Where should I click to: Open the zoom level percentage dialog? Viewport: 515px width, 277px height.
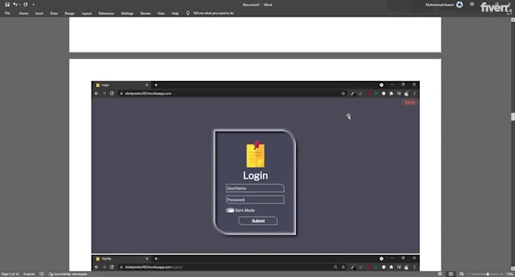[510, 274]
